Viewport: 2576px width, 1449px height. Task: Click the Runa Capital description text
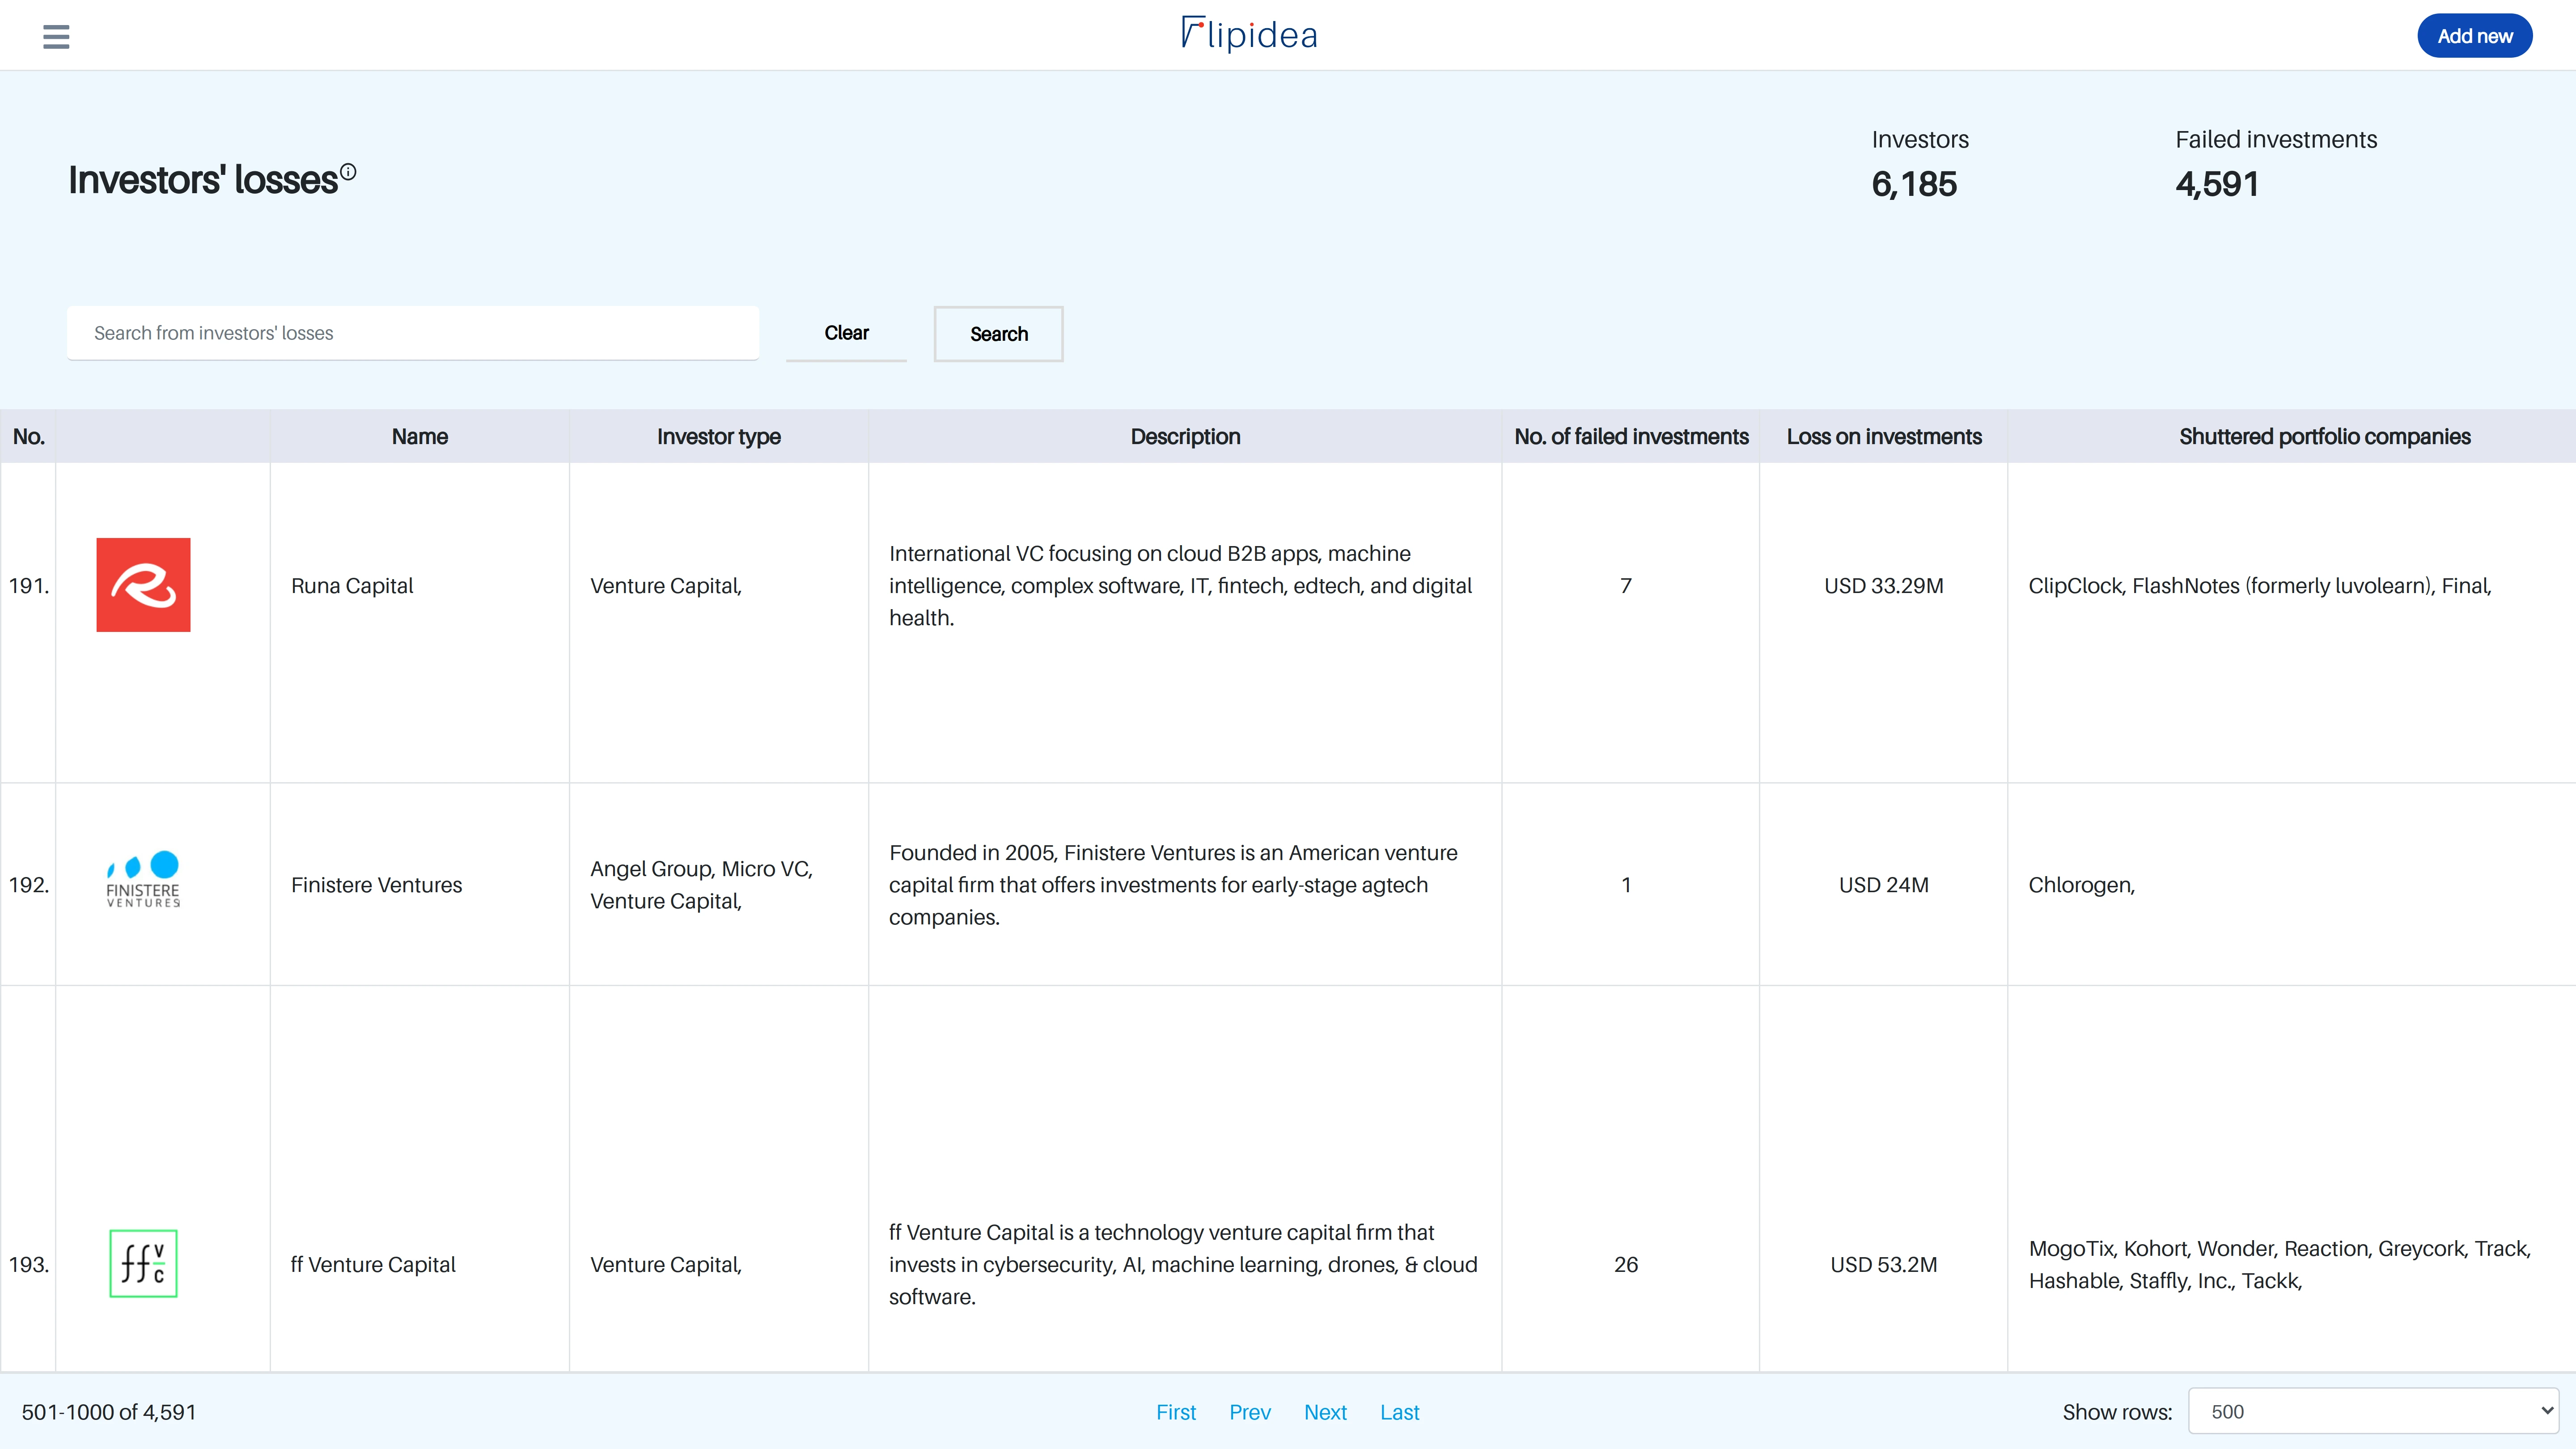click(1180, 586)
